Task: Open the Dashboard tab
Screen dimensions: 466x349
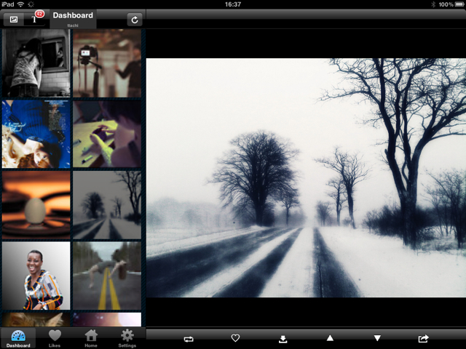Action: click(x=18, y=338)
